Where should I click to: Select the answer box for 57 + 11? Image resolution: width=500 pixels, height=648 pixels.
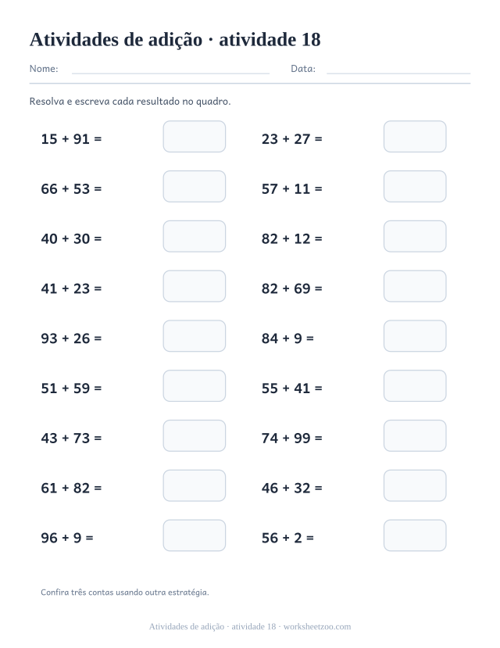415,186
